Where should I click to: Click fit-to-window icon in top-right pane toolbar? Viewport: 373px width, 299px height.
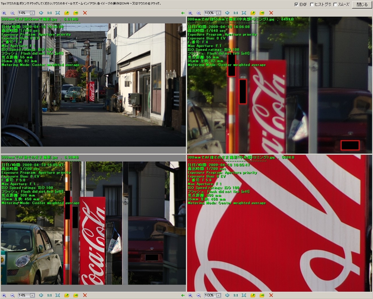pyautogui.click(x=244, y=13)
